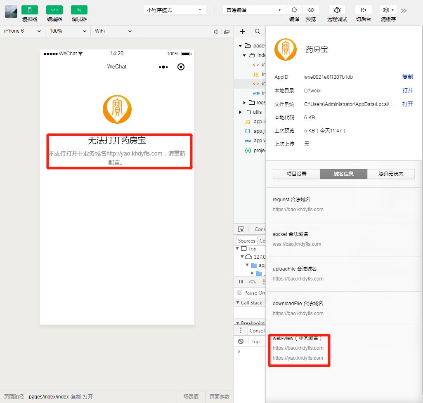The height and width of the screenshot is (403, 423).
Task: Click the web-view domain https://yao.khdyfls.com
Action: click(298, 358)
